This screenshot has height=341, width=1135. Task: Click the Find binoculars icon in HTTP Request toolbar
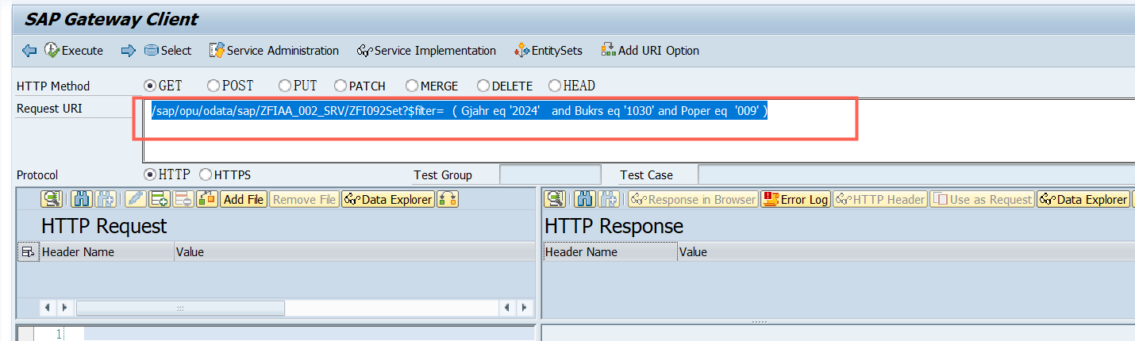[x=82, y=199]
